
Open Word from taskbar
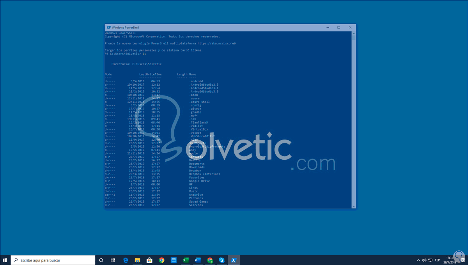tap(197, 260)
